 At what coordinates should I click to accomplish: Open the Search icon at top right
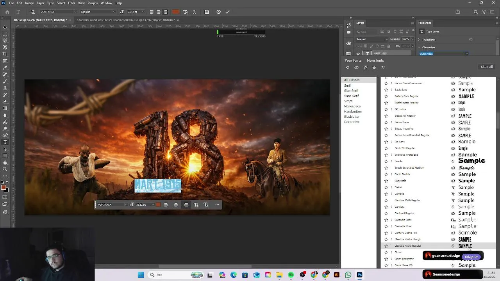pos(475,12)
